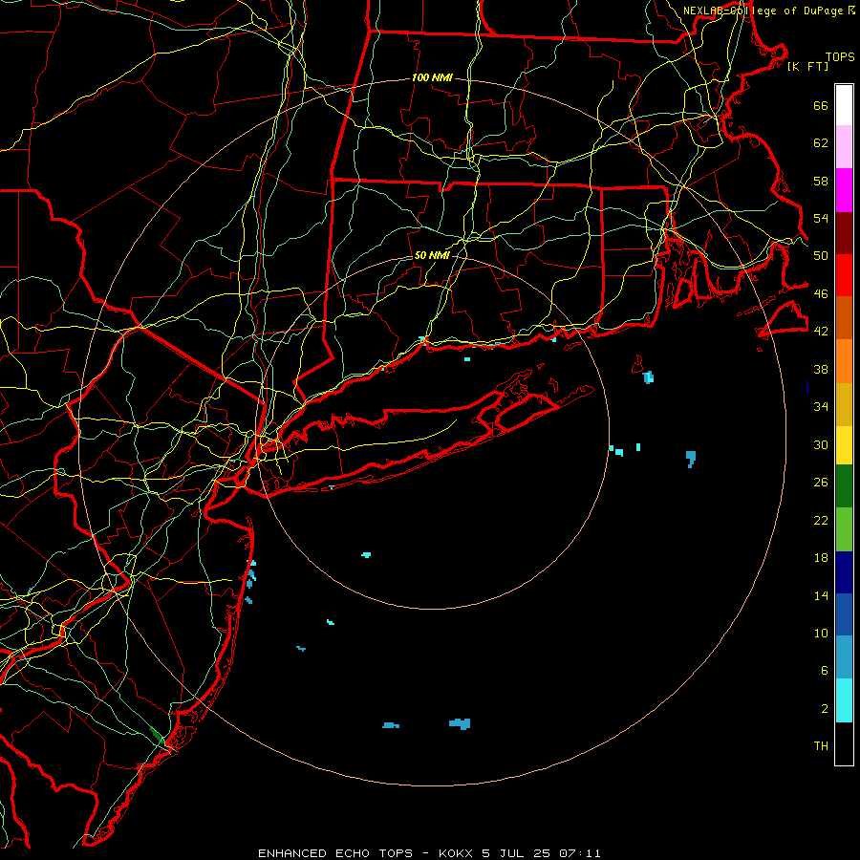860x860 pixels.
Task: Click the yellow 30 kft legend swatch
Action: tap(844, 444)
